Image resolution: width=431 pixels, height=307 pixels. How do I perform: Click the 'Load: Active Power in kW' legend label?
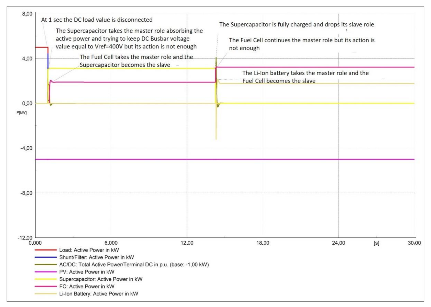[89, 250]
